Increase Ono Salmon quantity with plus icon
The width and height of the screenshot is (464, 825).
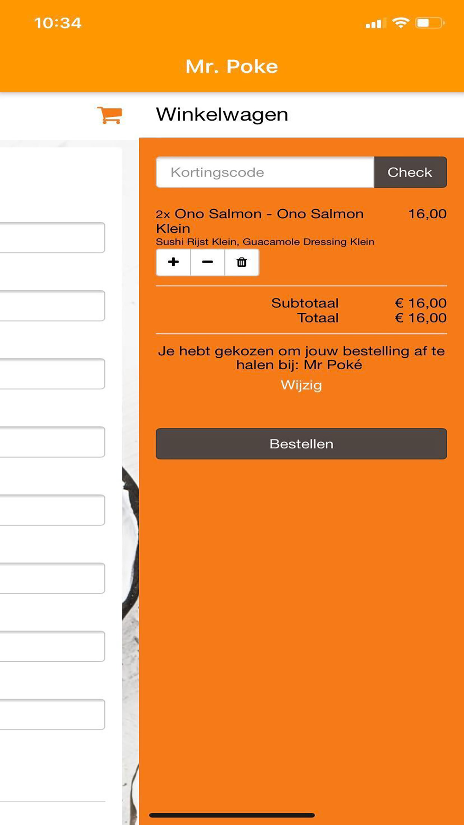(173, 262)
